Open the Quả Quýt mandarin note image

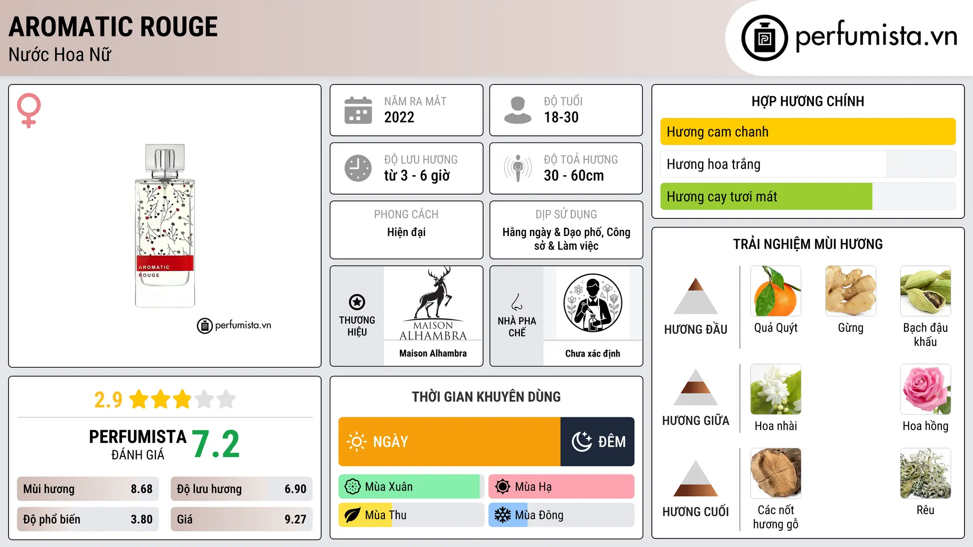776,291
